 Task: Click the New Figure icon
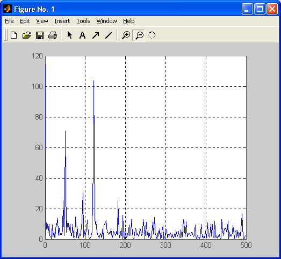[x=14, y=35]
